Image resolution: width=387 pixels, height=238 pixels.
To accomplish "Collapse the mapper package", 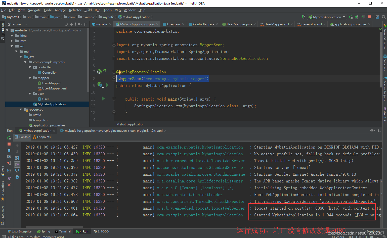I will pos(30,78).
